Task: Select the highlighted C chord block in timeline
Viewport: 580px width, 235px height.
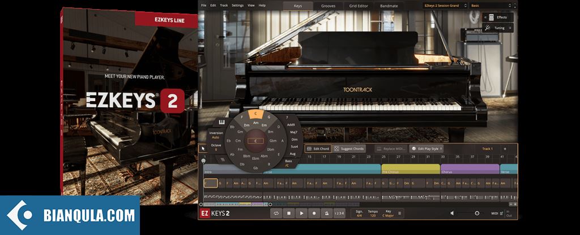Action: click(211, 183)
